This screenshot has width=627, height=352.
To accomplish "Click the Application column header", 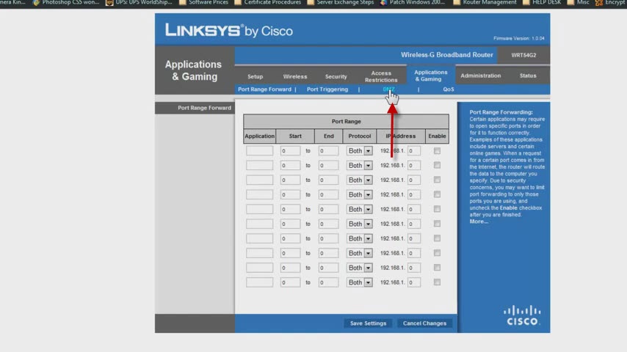I will [259, 136].
